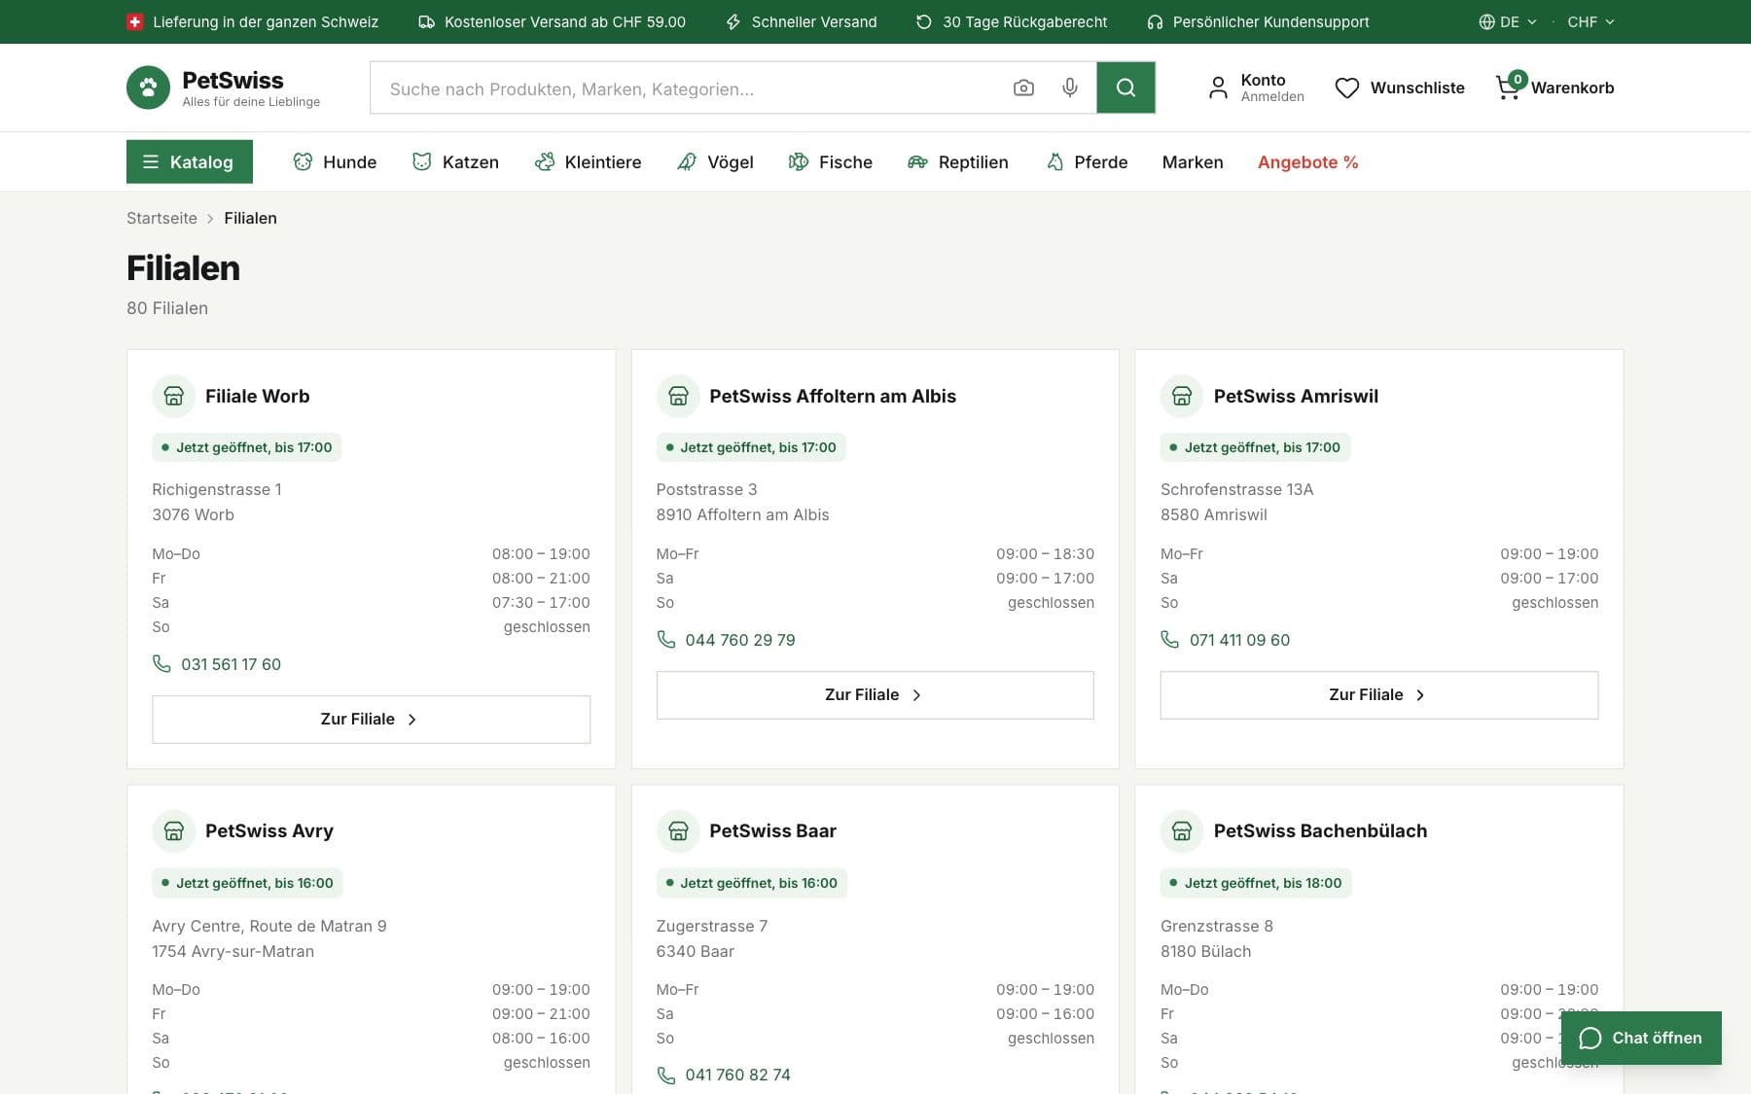Image resolution: width=1751 pixels, height=1094 pixels.
Task: Open the chat with Chat öffnen
Action: [1641, 1038]
